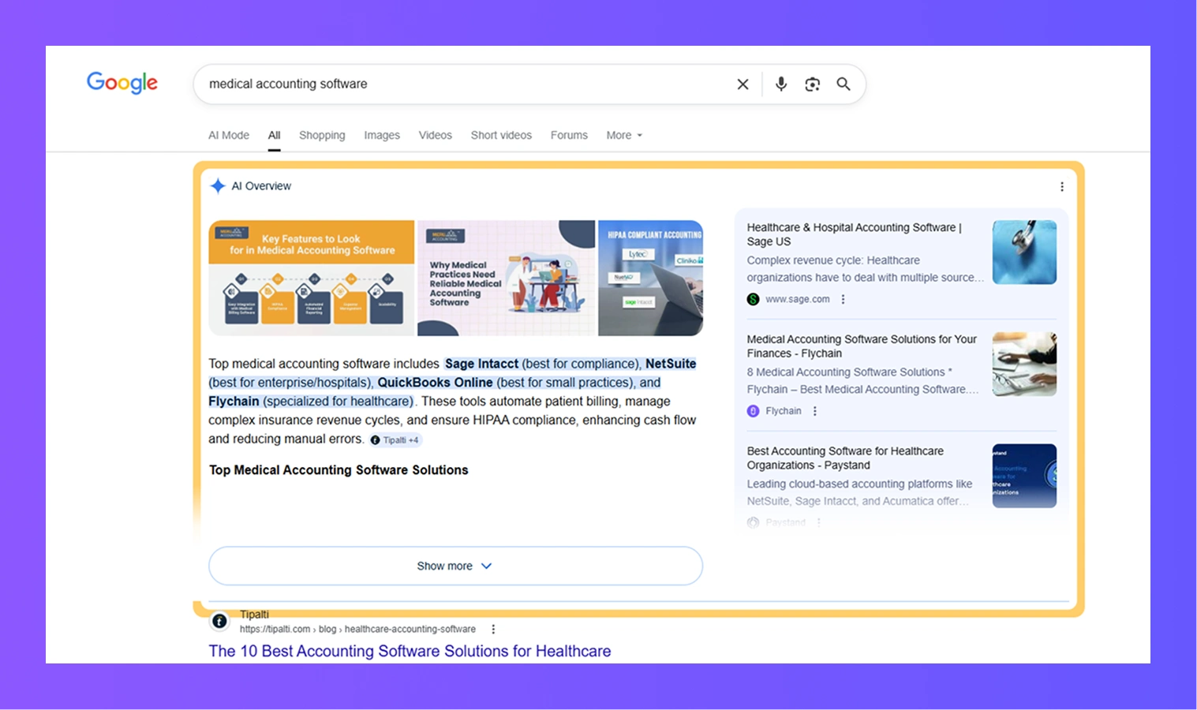
Task: Click the stethoscope thumbnail for Sage US
Action: click(x=1024, y=252)
